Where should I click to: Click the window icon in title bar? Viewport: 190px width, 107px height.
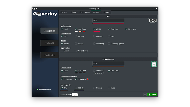[34, 8]
